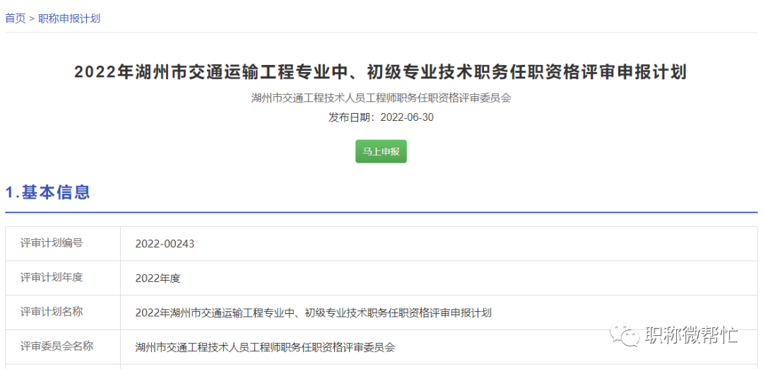
Task: Click the 发布日期：2022-06-30 text
Action: [381, 117]
